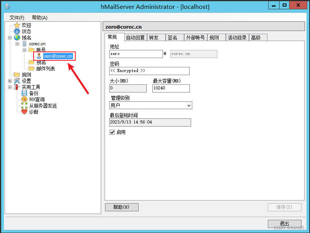Image resolution: width=310 pixels, height=233 pixels.
Task: Minimize the hMailServer window
Action: tap(274, 5)
